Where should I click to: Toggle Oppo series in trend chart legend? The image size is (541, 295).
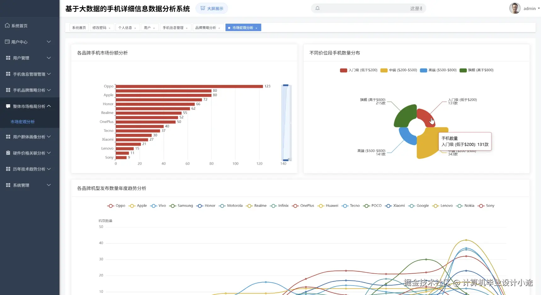pyautogui.click(x=116, y=206)
